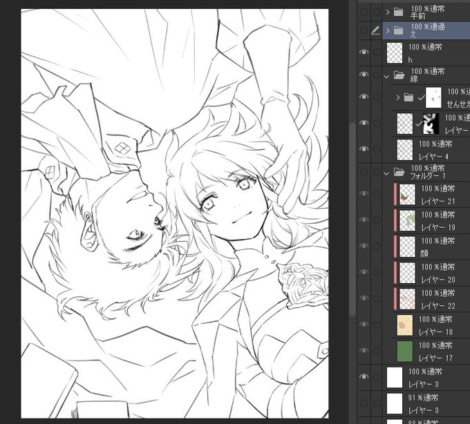This screenshot has width=470, height=424.
Task: Hide レイヤー 4 using its eye icon
Action: pyautogui.click(x=364, y=149)
